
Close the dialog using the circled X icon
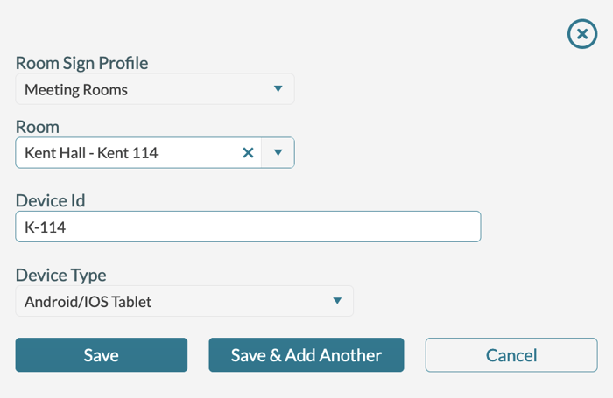click(582, 34)
